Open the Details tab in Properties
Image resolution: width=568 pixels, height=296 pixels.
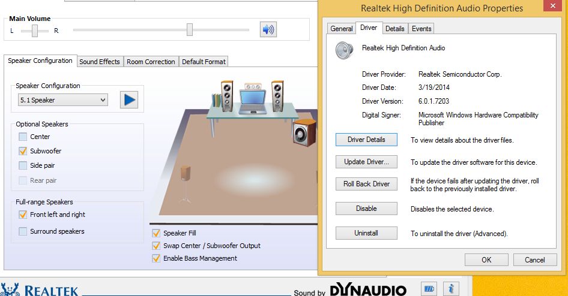395,29
